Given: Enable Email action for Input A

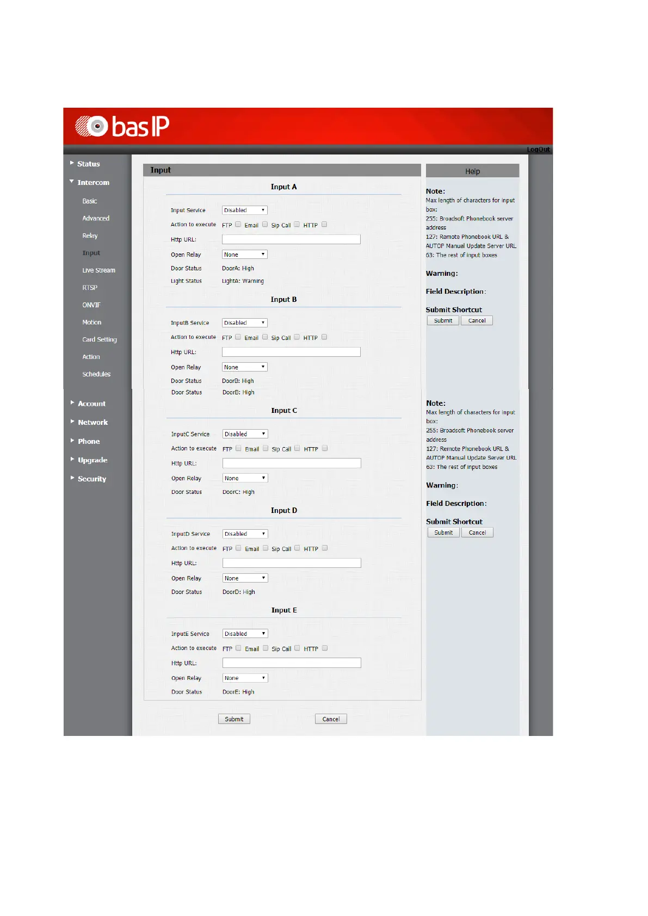Looking at the screenshot, I should (x=265, y=224).
